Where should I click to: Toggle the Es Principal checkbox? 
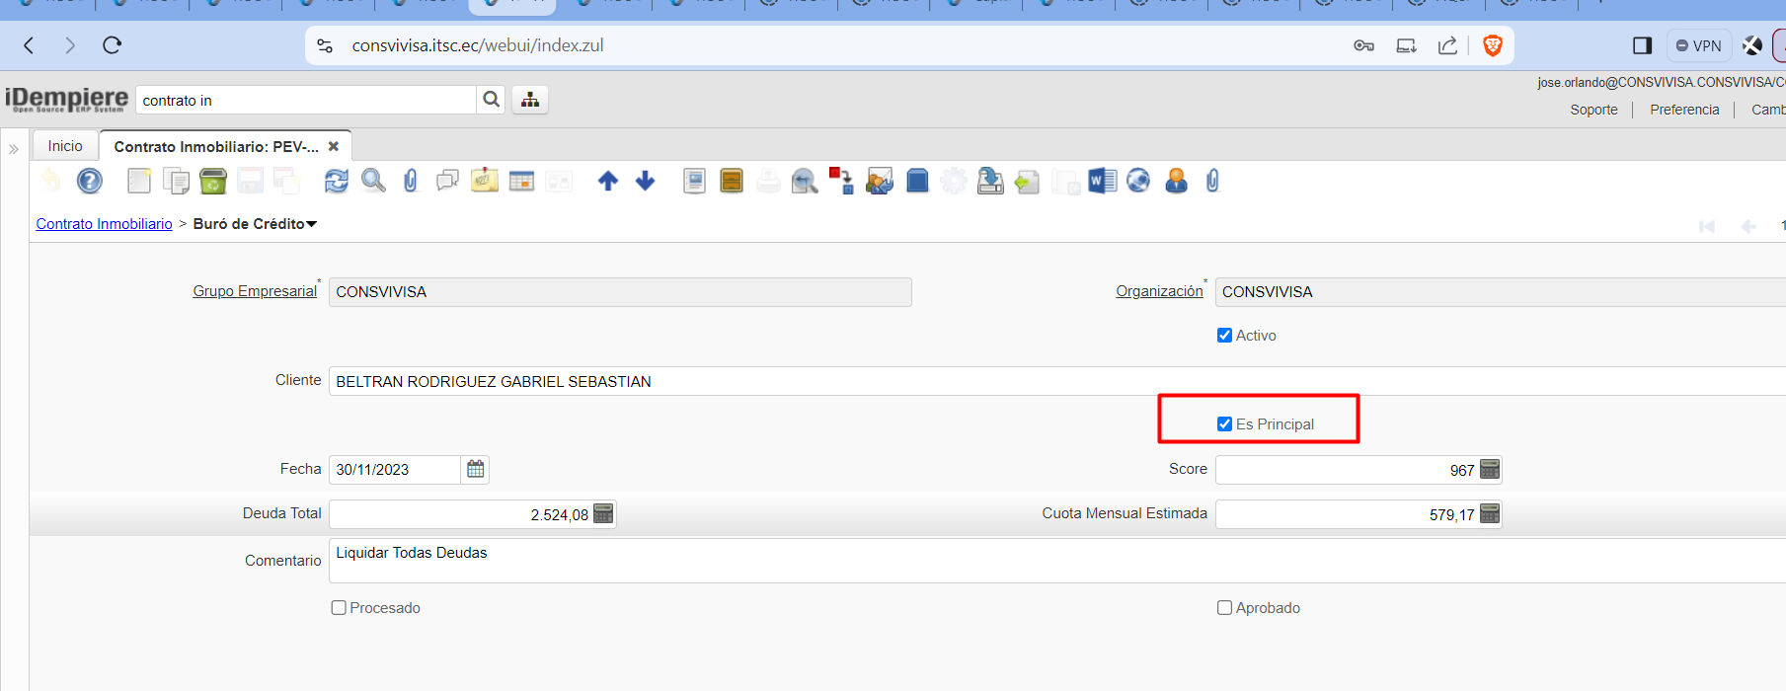point(1224,424)
